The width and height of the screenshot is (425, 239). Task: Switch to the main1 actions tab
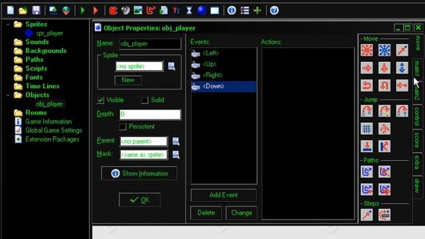[x=418, y=68]
